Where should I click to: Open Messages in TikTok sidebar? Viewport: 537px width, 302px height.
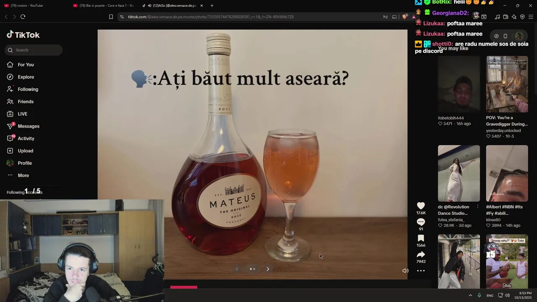pyautogui.click(x=29, y=126)
